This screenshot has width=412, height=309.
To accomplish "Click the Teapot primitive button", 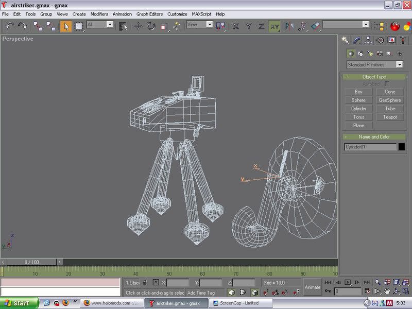I will tap(390, 117).
